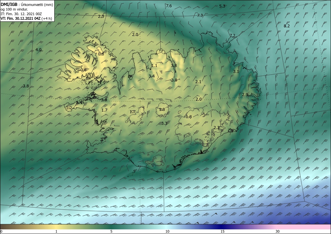The image size is (331, 234).
Task: Click the 2.1 value on the map
Action: pyautogui.click(x=198, y=82)
